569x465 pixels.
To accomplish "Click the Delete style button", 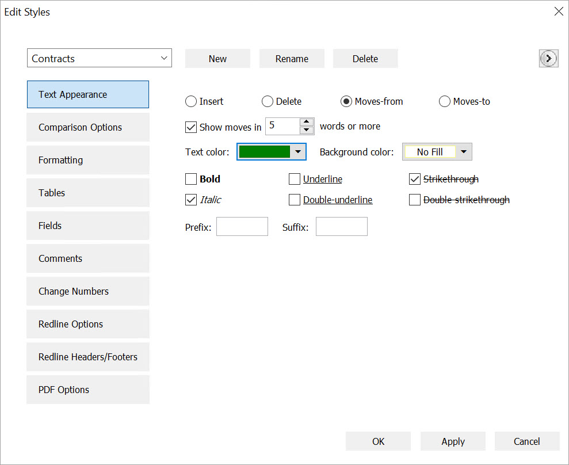I will pos(365,59).
